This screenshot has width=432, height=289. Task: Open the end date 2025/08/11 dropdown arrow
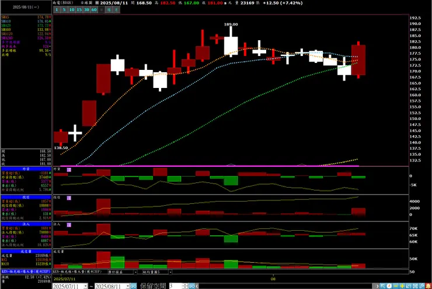point(127,286)
